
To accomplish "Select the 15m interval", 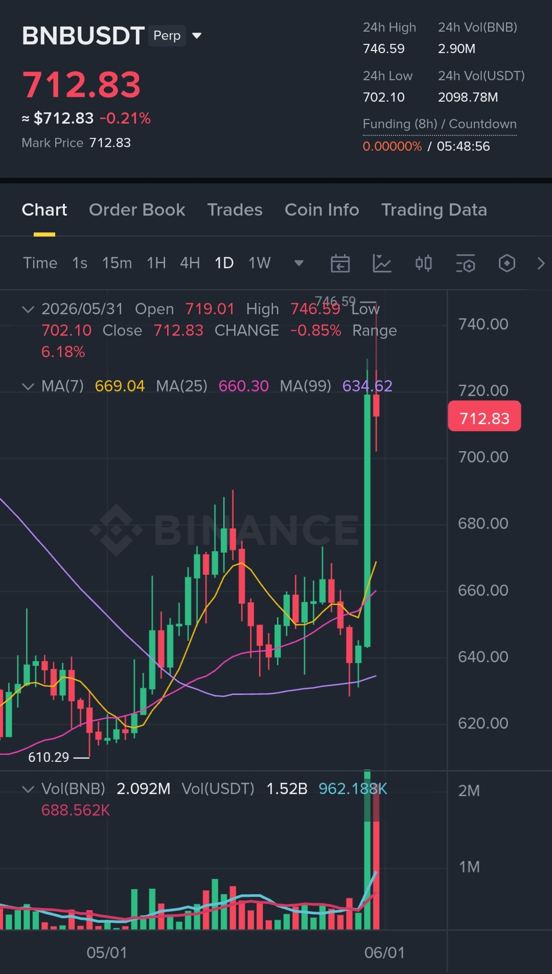I will (117, 263).
